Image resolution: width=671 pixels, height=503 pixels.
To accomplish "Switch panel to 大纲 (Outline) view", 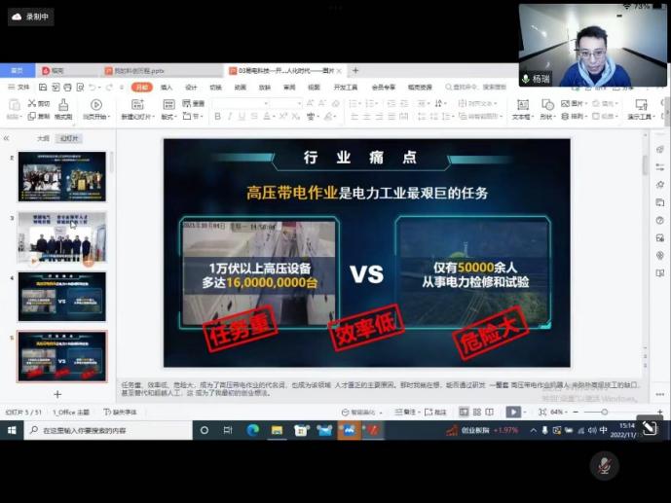I will [43, 138].
